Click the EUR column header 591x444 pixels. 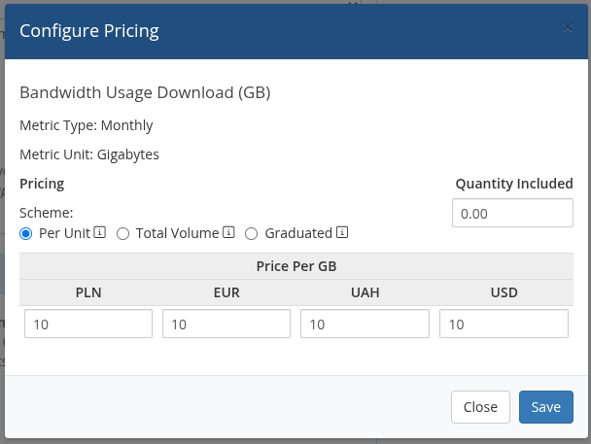226,292
